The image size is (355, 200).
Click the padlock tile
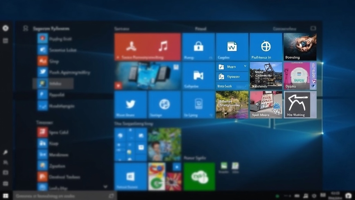(x=198, y=47)
